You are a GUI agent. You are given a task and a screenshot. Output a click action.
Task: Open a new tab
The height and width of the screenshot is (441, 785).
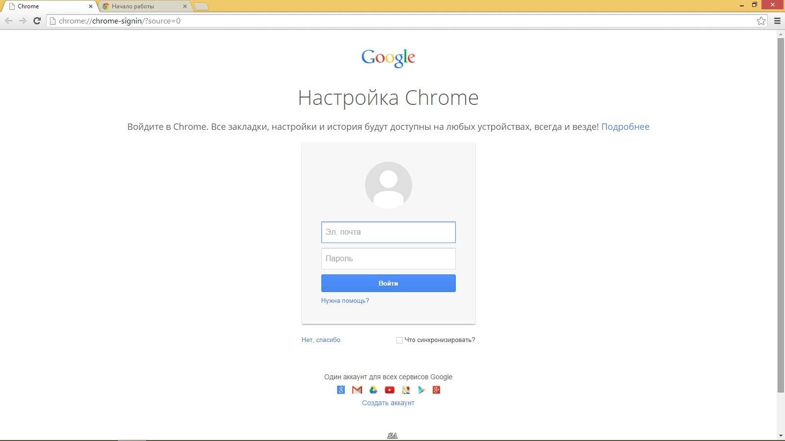[201, 6]
